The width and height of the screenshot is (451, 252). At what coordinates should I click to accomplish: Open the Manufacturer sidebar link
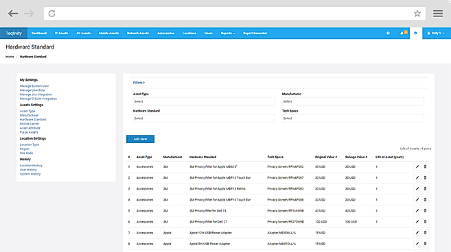coord(29,115)
